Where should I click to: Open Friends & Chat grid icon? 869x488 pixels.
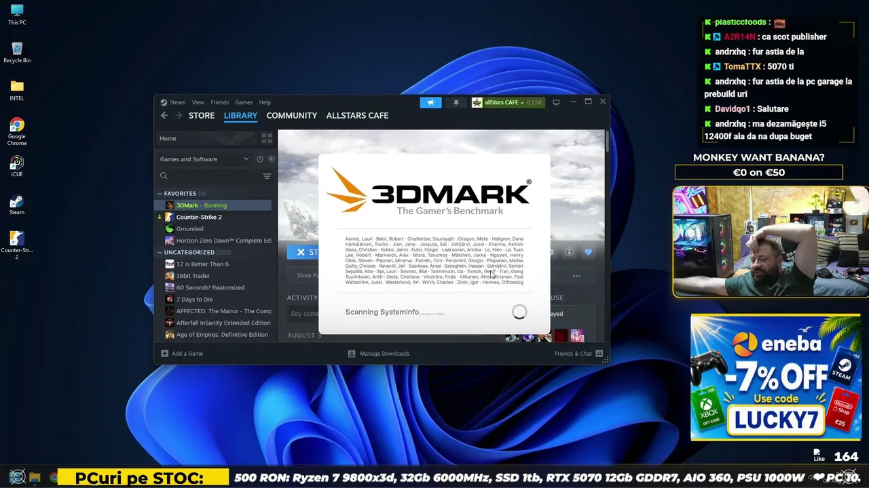[x=599, y=353]
